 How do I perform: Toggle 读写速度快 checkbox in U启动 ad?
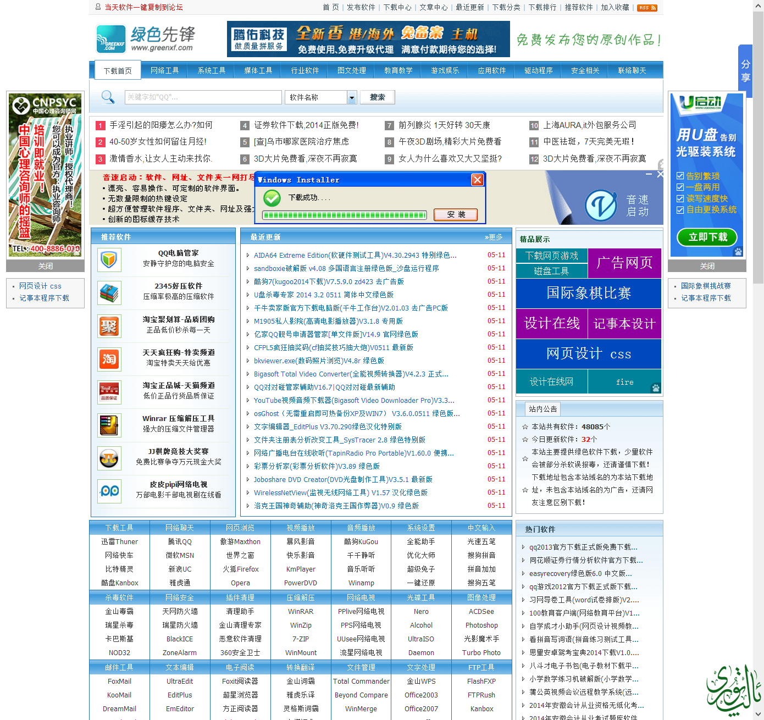coord(680,198)
